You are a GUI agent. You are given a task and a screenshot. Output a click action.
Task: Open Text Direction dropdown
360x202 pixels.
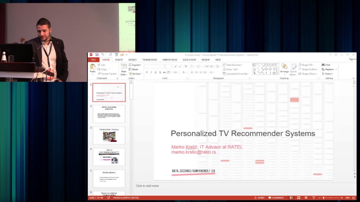pyautogui.click(x=233, y=65)
